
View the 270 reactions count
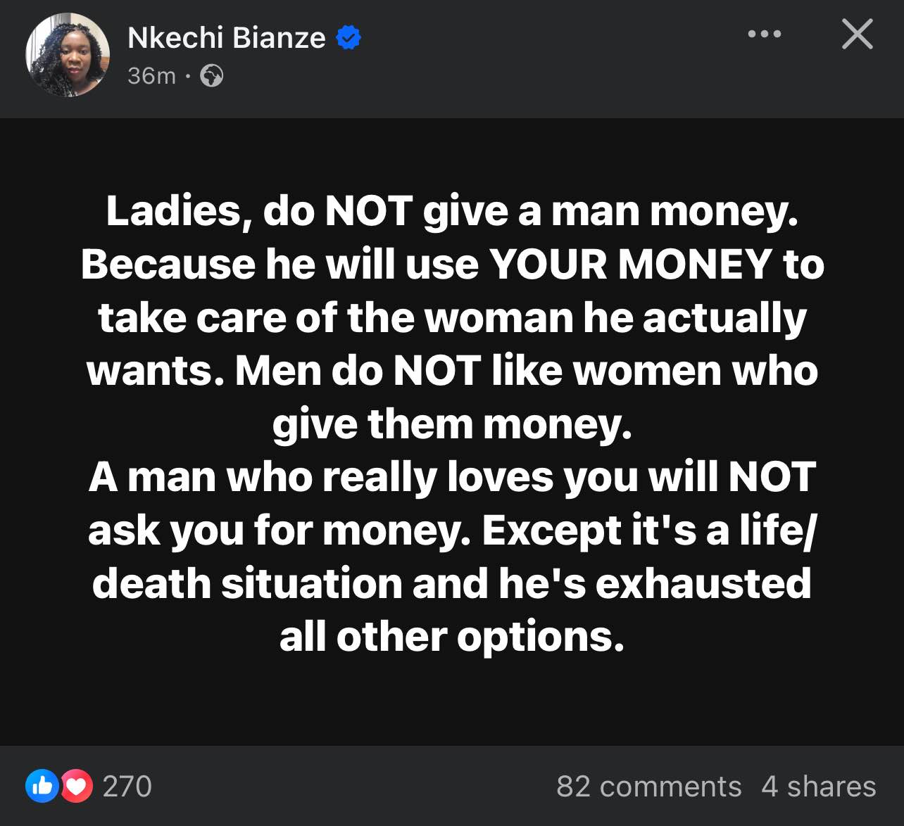coord(127,786)
